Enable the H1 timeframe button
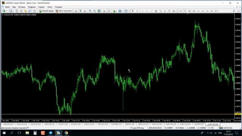 (199, 11)
